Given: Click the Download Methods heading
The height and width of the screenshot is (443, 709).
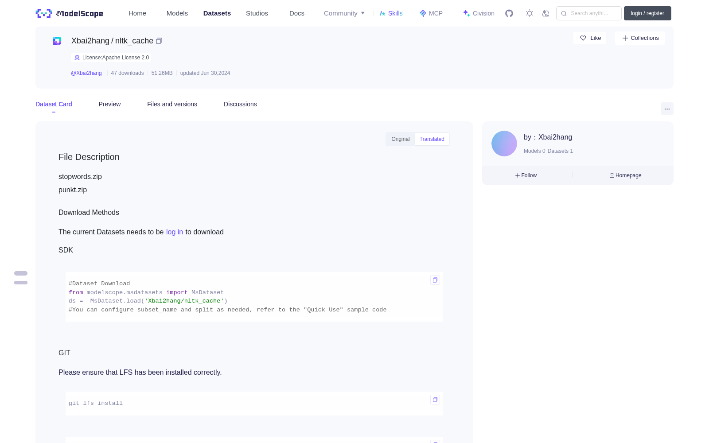Looking at the screenshot, I should coord(89,212).
